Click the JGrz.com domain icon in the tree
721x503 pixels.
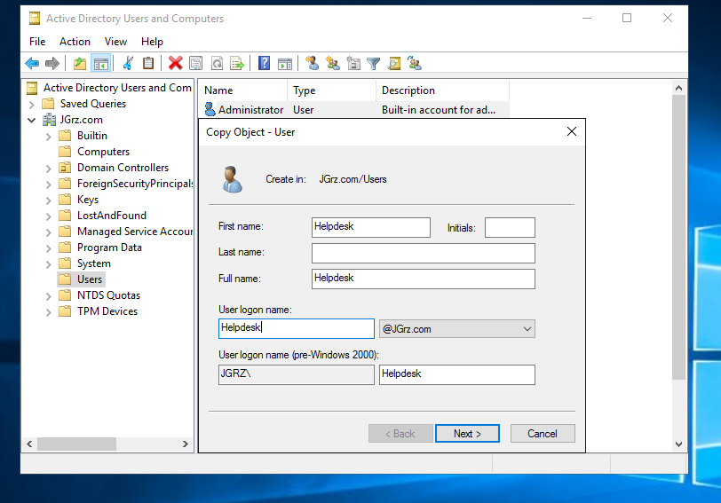[x=49, y=120]
